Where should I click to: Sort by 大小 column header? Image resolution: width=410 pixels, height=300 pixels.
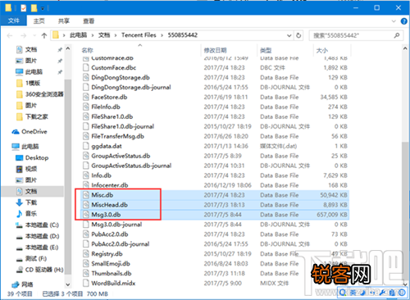click(x=322, y=50)
